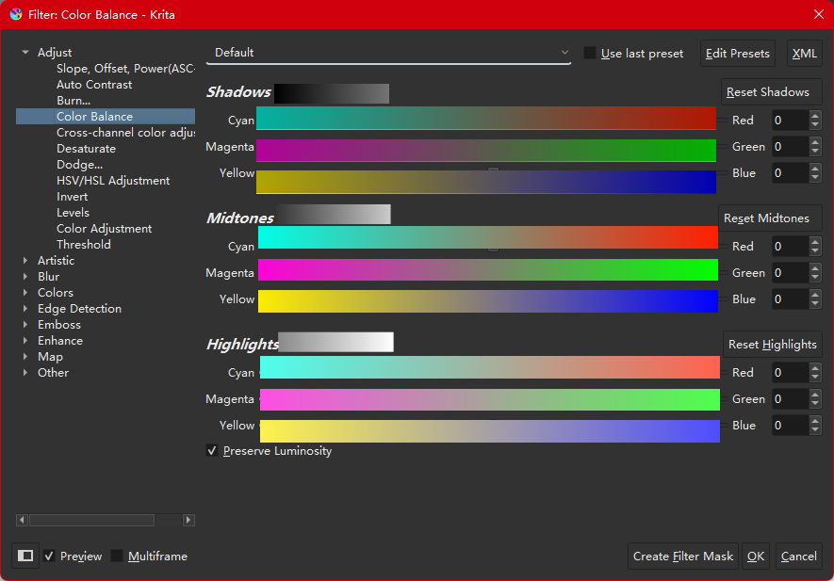Image resolution: width=834 pixels, height=581 pixels.
Task: Expand the Edge Detection category
Action: coord(25,309)
